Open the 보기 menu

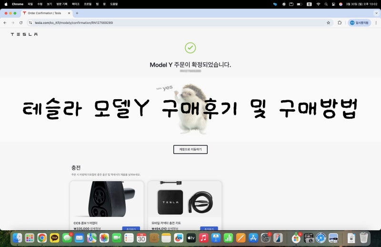click(x=50, y=4)
